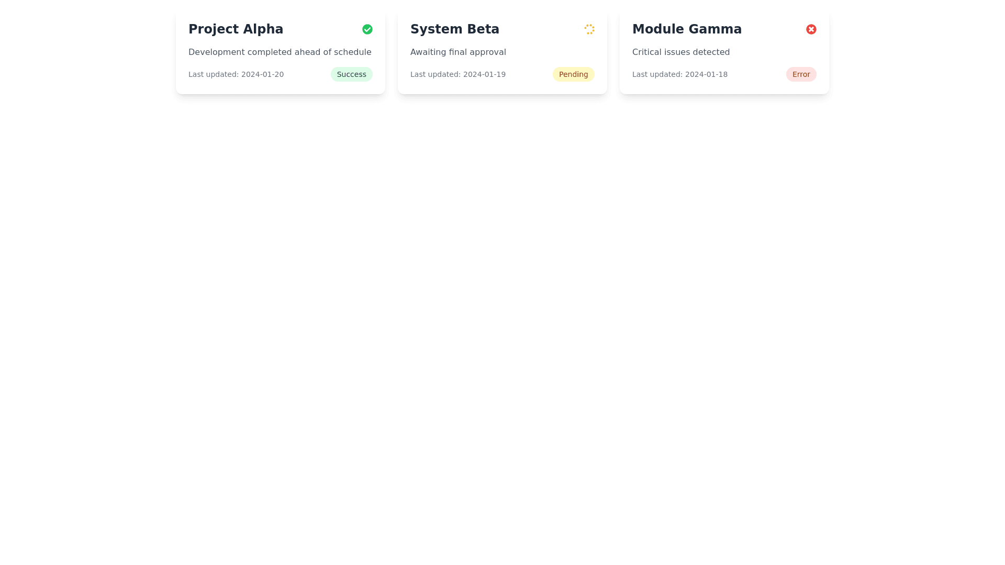Click the Module Gamma heading

pyautogui.click(x=687, y=29)
